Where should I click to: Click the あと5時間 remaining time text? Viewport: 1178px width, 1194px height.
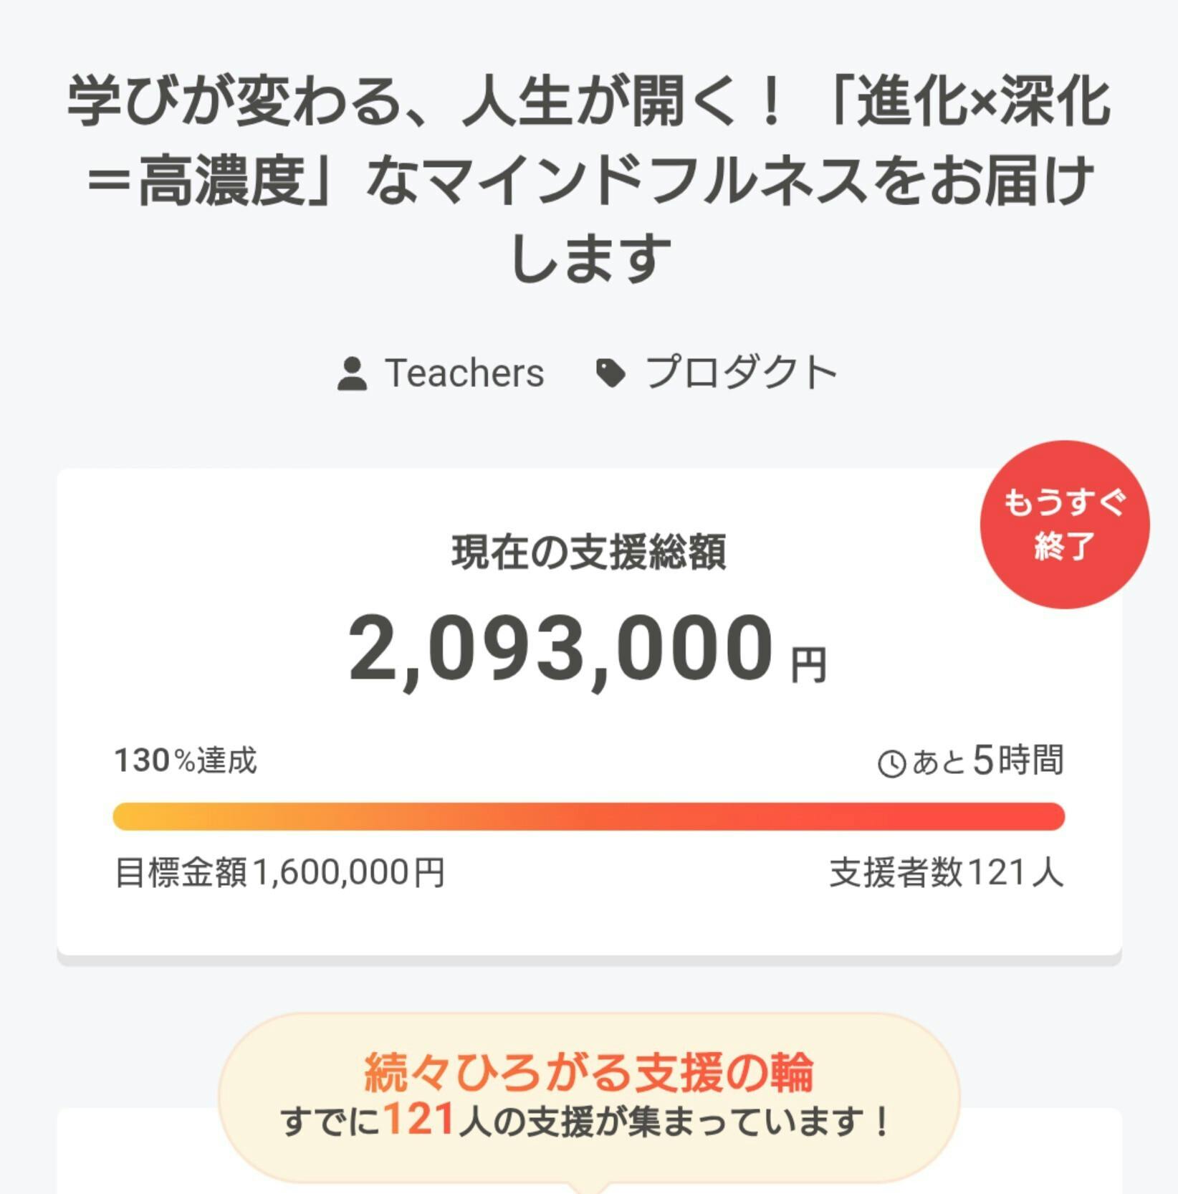tap(987, 760)
